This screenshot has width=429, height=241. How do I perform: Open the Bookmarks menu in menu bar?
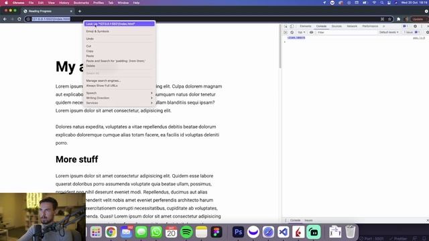[81, 3]
